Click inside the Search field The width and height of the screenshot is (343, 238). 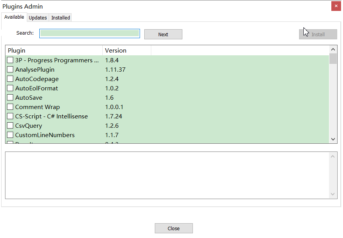tap(89, 33)
